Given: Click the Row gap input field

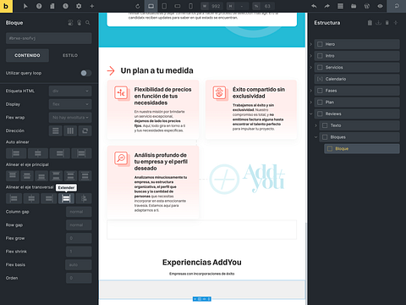Looking at the screenshot, I should [79, 225].
